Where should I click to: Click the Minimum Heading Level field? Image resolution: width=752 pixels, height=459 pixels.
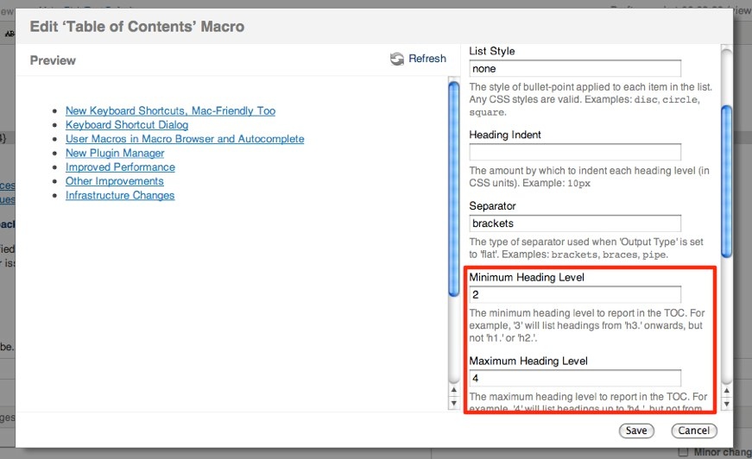tap(575, 295)
